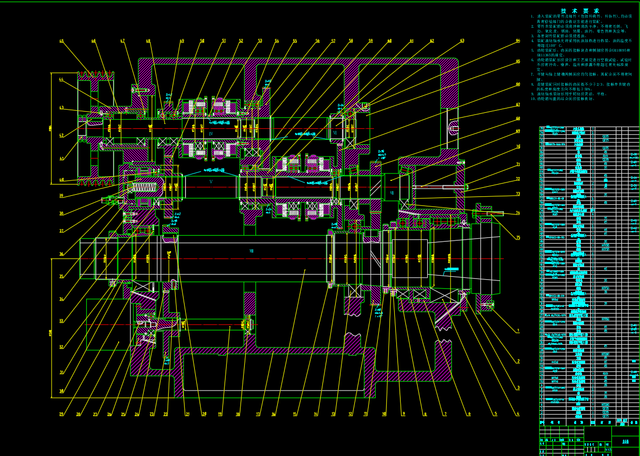Pick part callout number 64
This screenshot has width=640, height=456.
(x=518, y=40)
